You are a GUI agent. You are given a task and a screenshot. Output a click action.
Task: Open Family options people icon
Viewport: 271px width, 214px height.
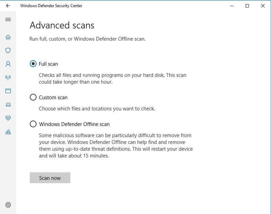pos(8,132)
